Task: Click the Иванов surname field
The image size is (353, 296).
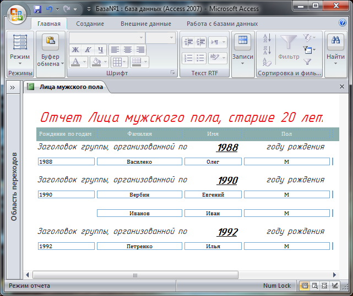Action: [x=139, y=213]
